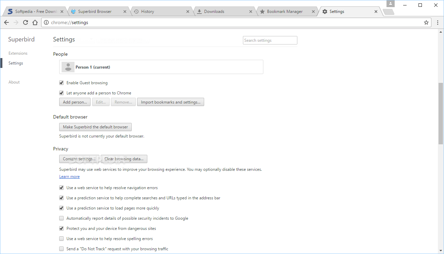The image size is (444, 254).
Task: Select Settings in the sidebar
Action: click(16, 63)
